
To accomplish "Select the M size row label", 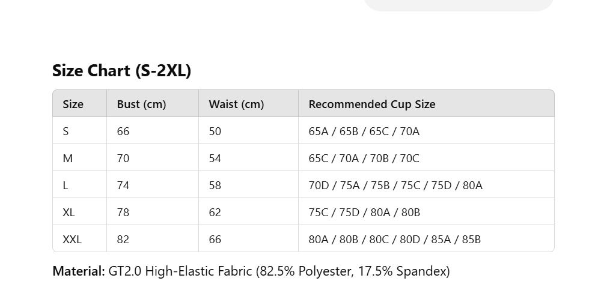I will 67,158.
